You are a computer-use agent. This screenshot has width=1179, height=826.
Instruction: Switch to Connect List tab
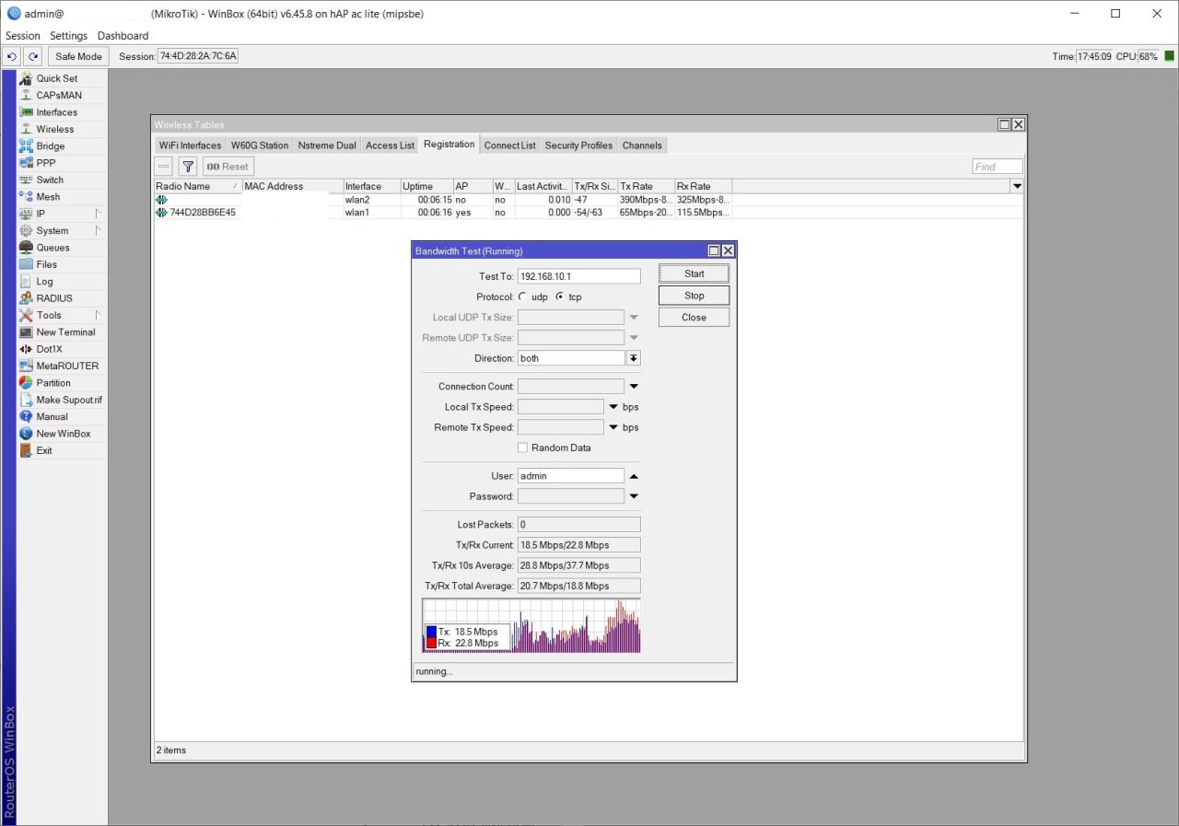tap(509, 145)
